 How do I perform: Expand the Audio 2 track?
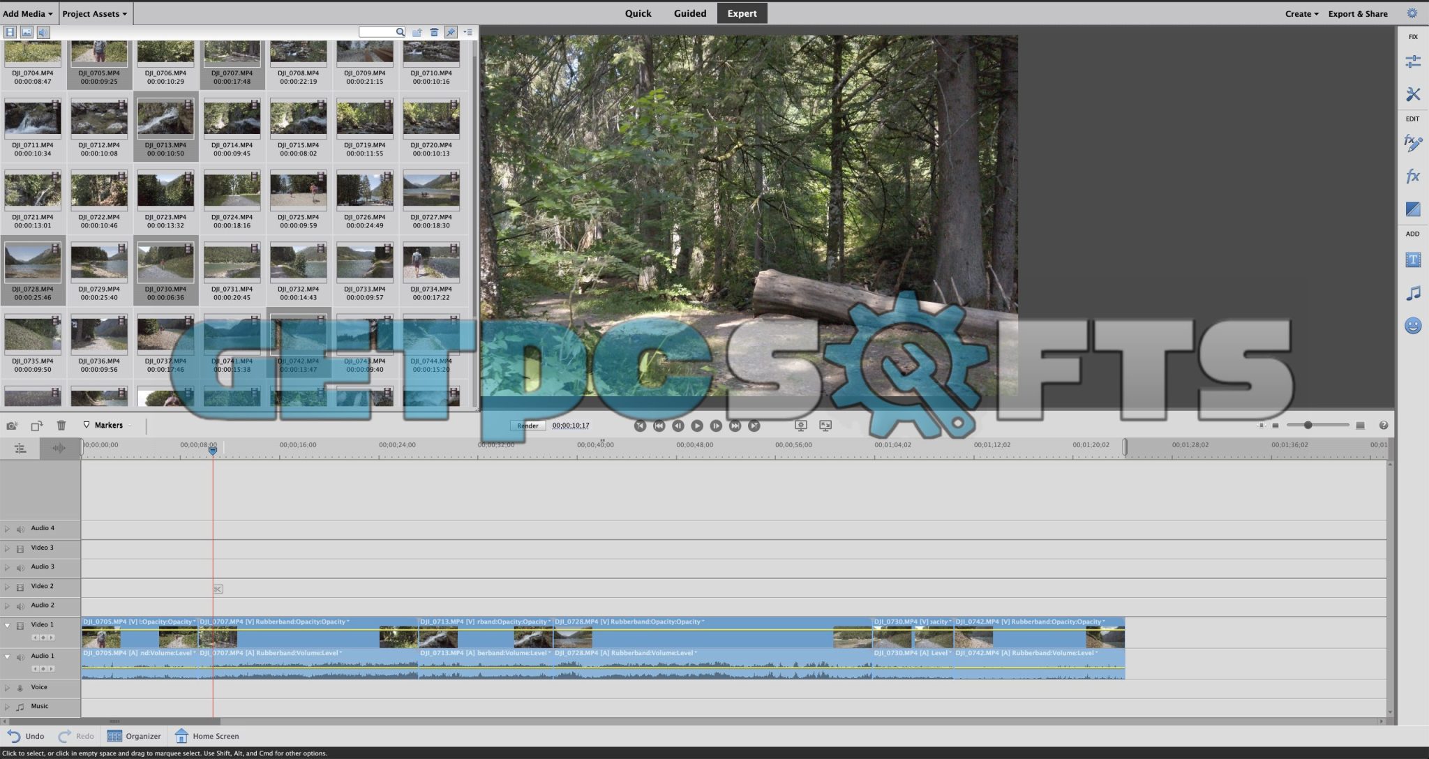(7, 606)
